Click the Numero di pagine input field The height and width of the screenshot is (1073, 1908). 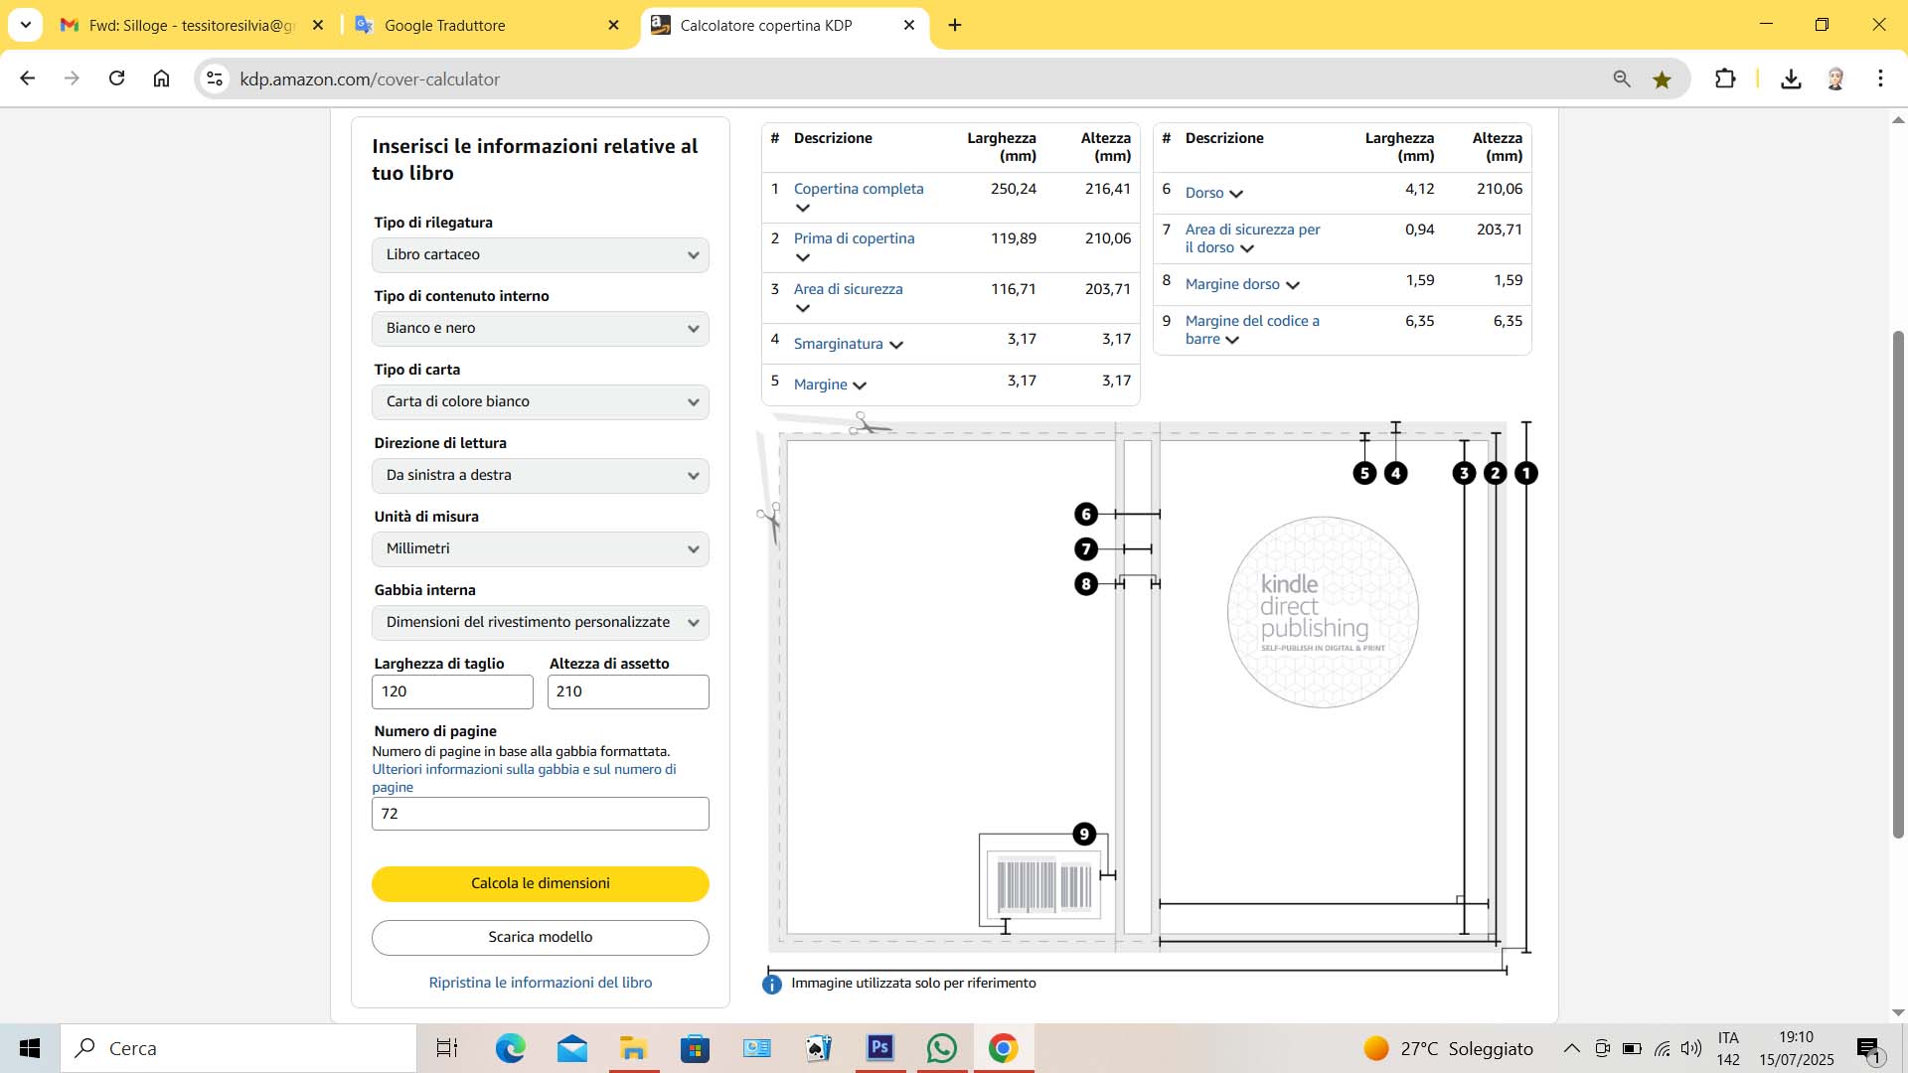coord(541,814)
